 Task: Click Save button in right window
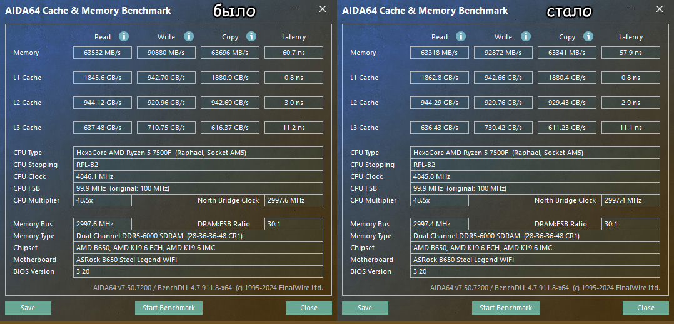click(x=365, y=308)
